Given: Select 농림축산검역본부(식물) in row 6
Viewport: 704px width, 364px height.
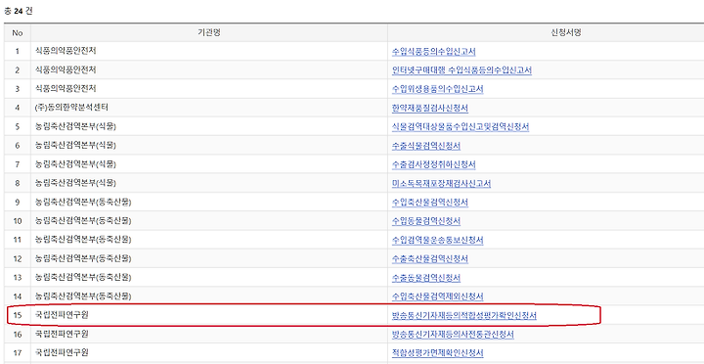Looking at the screenshot, I should tap(75, 145).
